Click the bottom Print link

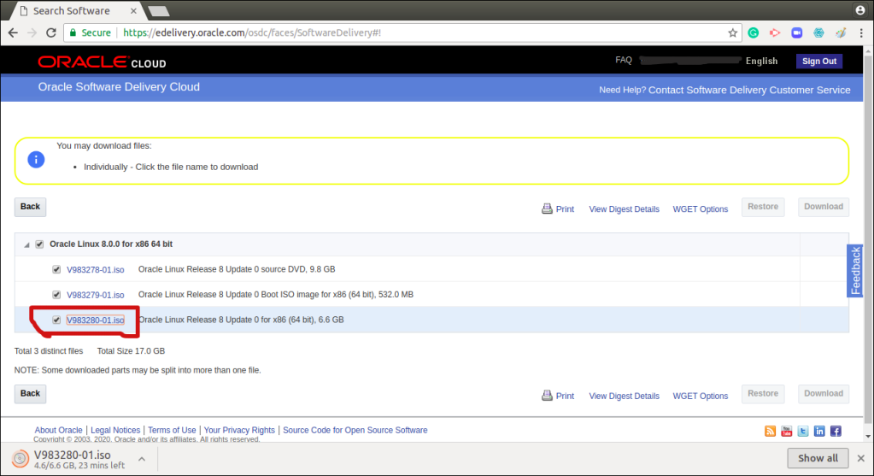[x=565, y=396]
